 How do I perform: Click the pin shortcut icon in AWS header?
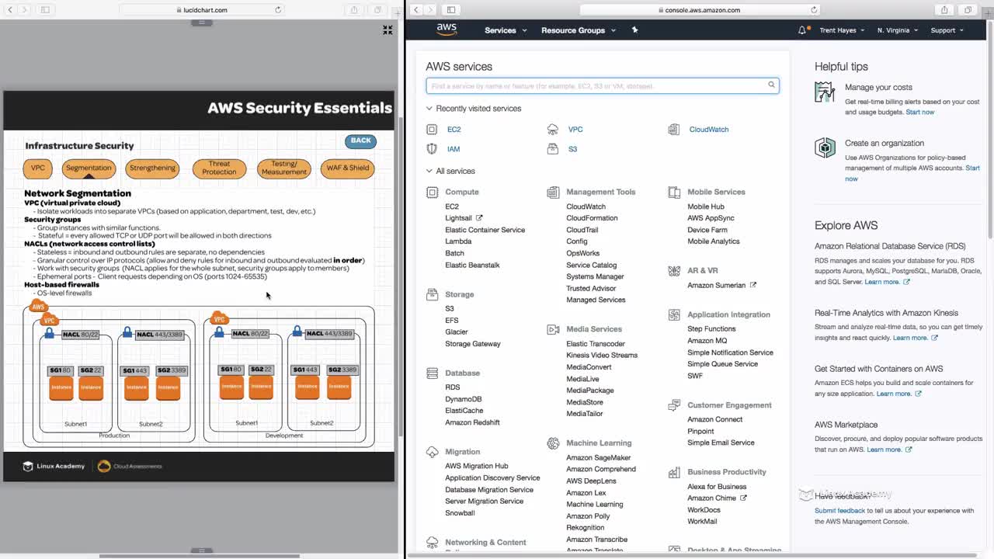(634, 30)
